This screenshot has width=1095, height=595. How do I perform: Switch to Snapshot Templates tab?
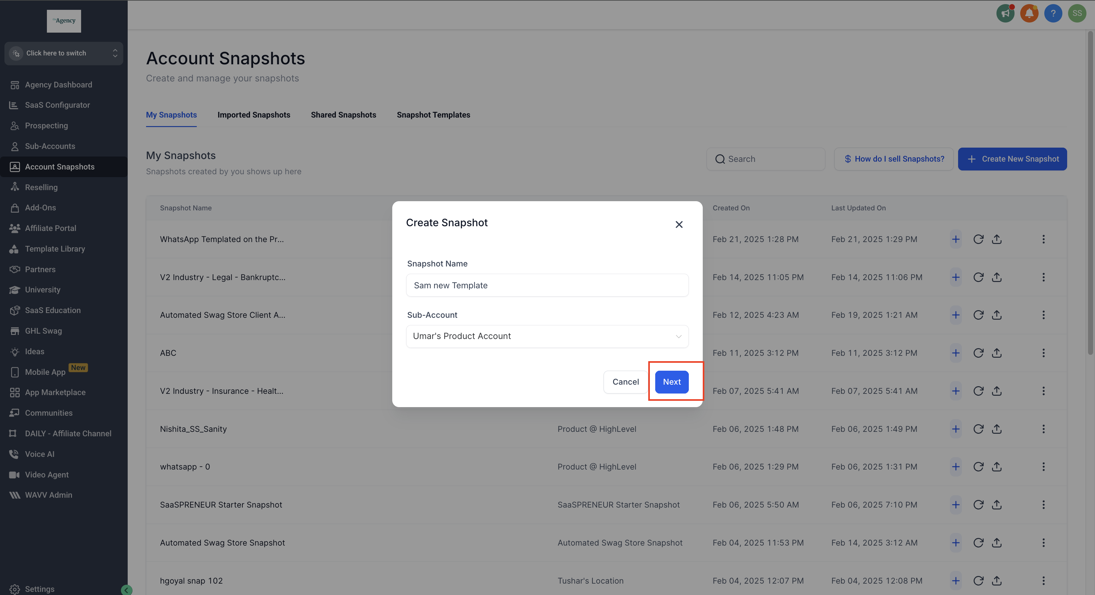[433, 115]
